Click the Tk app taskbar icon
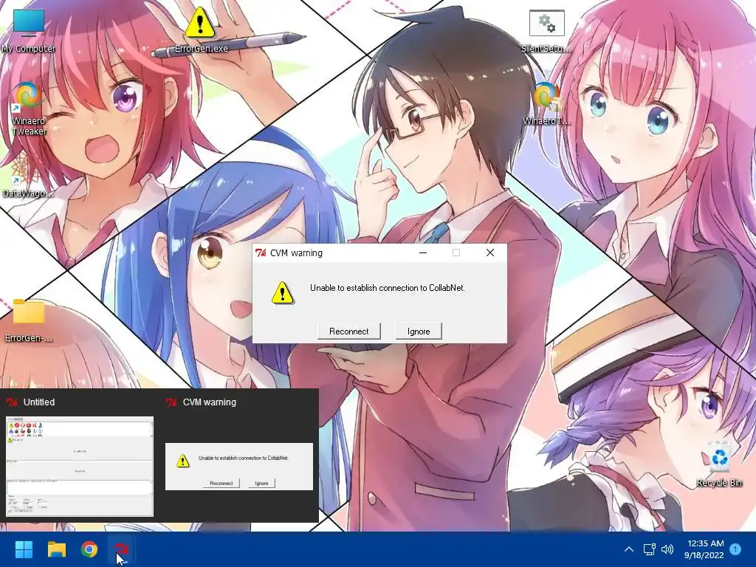756x567 pixels. click(x=121, y=549)
